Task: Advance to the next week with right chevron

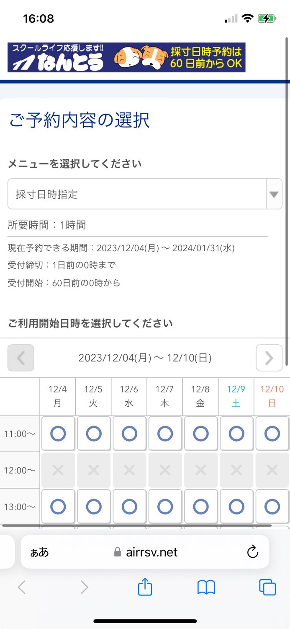Action: click(x=269, y=358)
